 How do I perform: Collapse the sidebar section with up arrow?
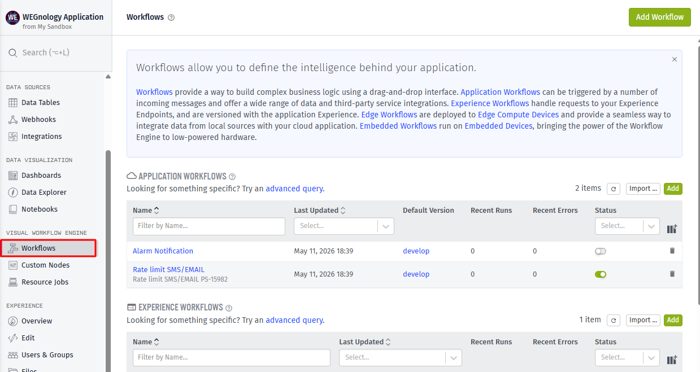coord(108,77)
